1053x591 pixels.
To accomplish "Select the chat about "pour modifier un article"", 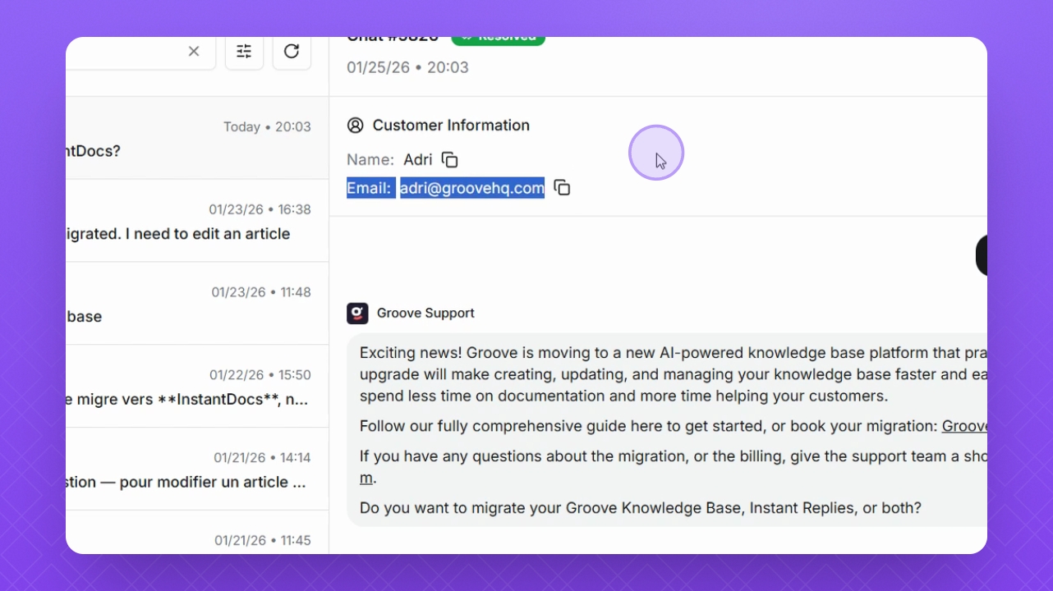I will 197,470.
